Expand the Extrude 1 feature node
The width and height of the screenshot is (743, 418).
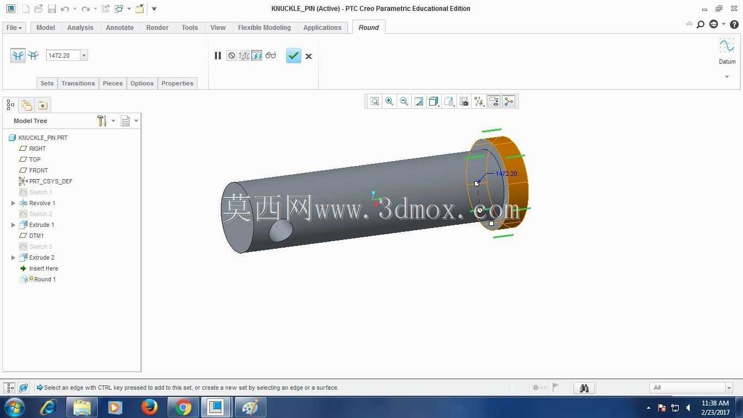coord(13,225)
